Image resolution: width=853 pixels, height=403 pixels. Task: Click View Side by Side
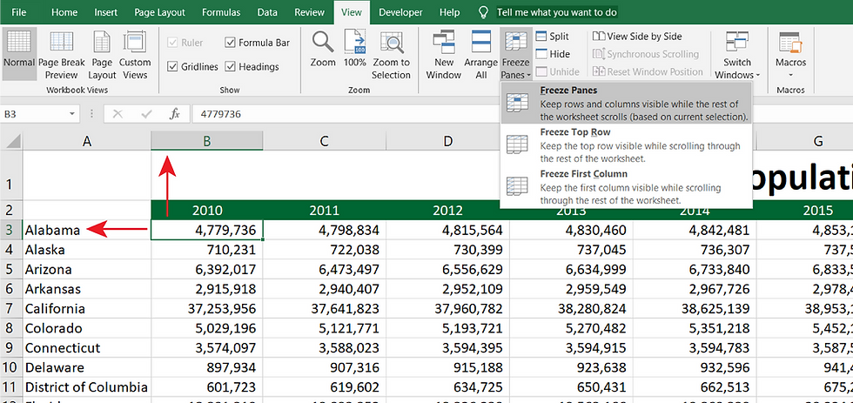point(637,37)
